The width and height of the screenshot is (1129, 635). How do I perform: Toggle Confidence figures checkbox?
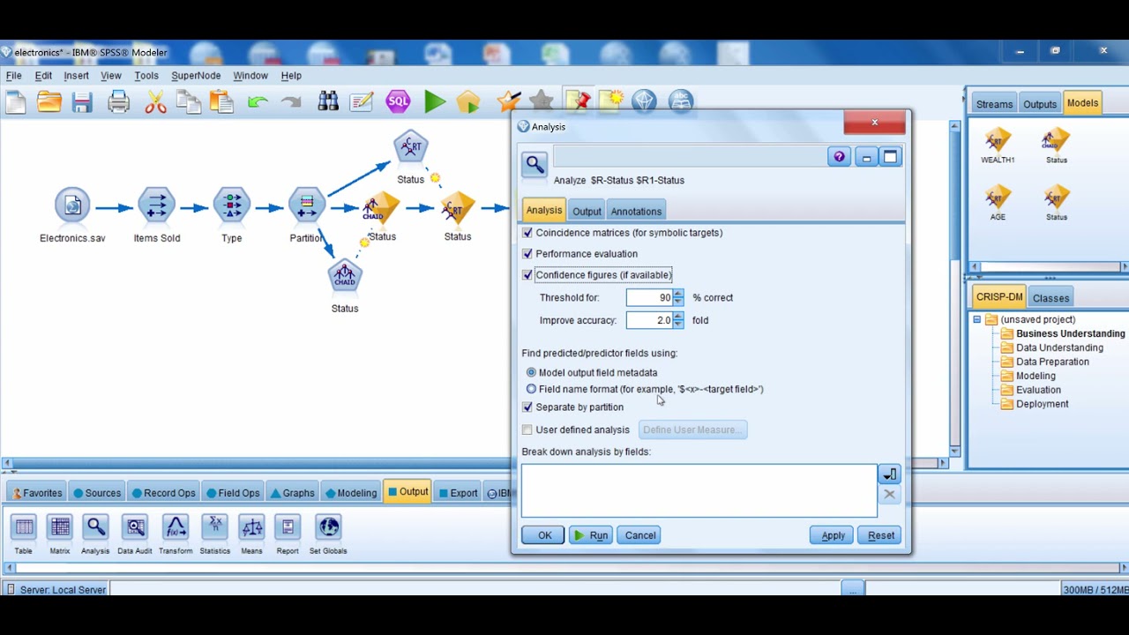[527, 275]
